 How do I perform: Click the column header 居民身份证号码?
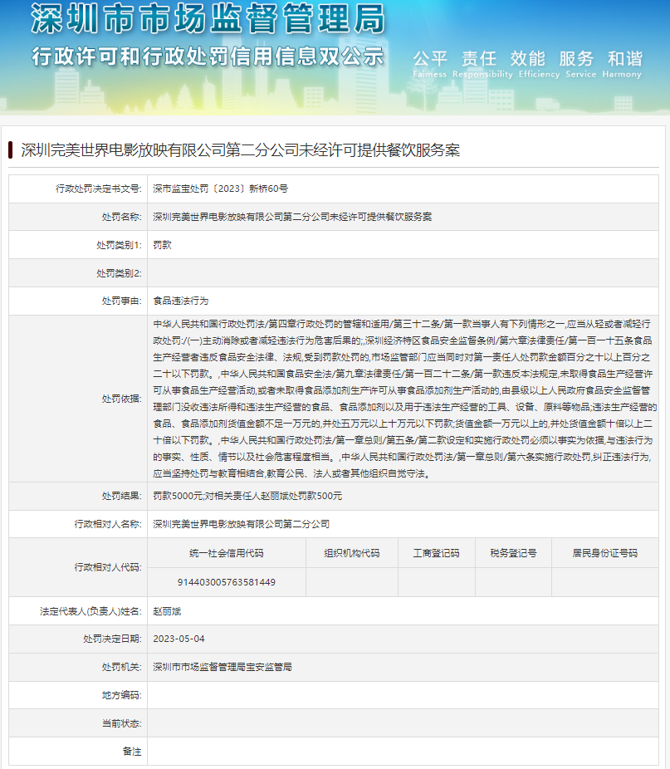click(x=604, y=553)
